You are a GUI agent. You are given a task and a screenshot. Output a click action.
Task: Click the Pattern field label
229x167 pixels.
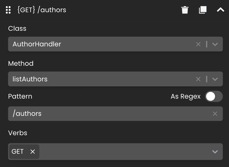tap(20, 96)
